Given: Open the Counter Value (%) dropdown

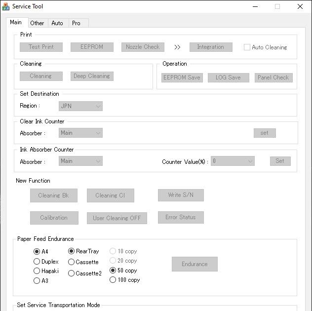Looking at the screenshot, I should 233,161.
